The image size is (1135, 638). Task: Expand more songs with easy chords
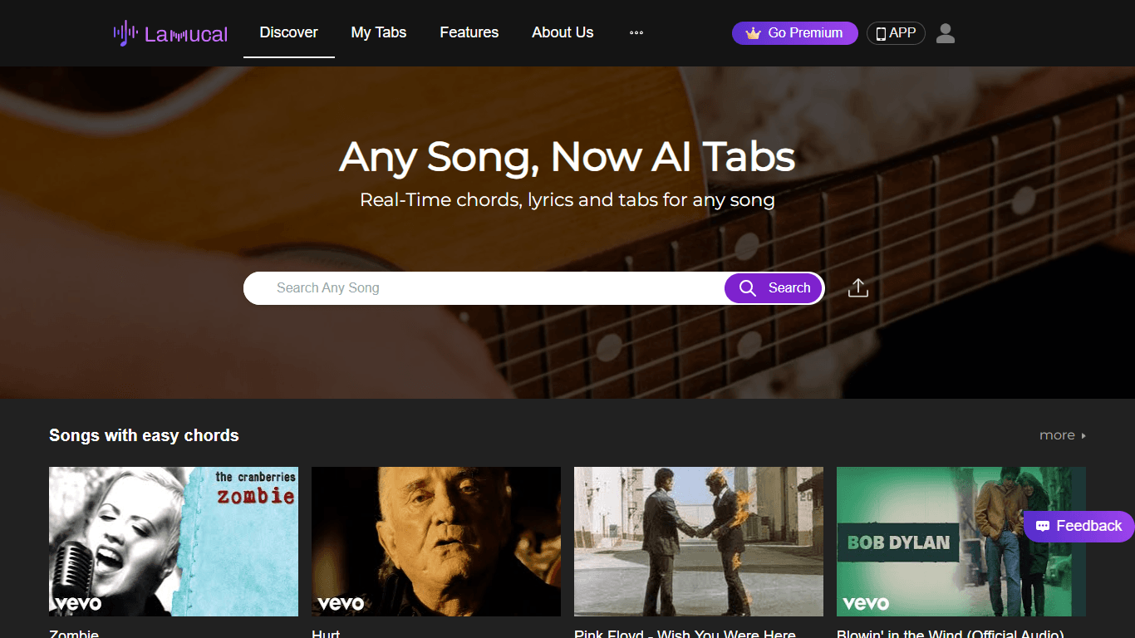click(x=1063, y=435)
